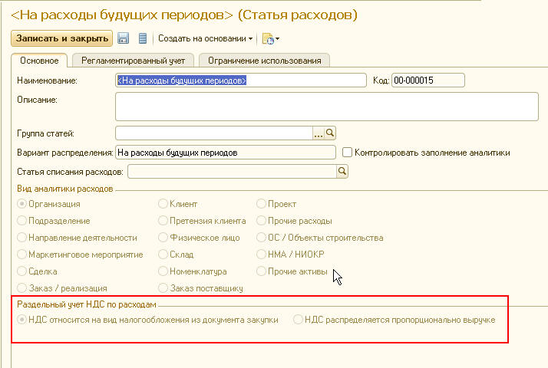Select Проект radio button

pos(261,204)
